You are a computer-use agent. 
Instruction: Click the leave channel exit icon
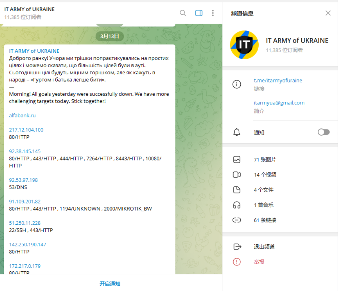(x=237, y=247)
